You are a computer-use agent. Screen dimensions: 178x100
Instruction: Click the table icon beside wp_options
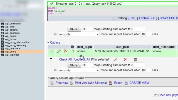[3, 30]
